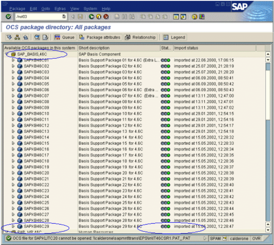This screenshot has height=245, width=274.
Task: Click the tree scrollbar up arrow at top
Action: coord(268,54)
